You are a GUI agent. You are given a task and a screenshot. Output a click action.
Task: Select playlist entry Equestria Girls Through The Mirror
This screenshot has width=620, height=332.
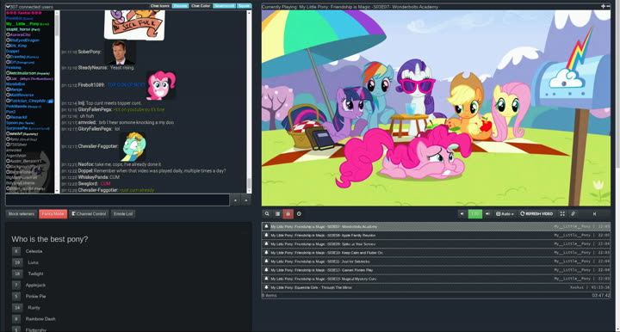(436, 287)
